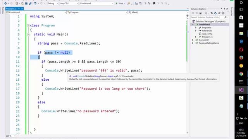Expand the References node
Image resolution: width=248 pixels, height=139 pixels.
click(x=196, y=31)
